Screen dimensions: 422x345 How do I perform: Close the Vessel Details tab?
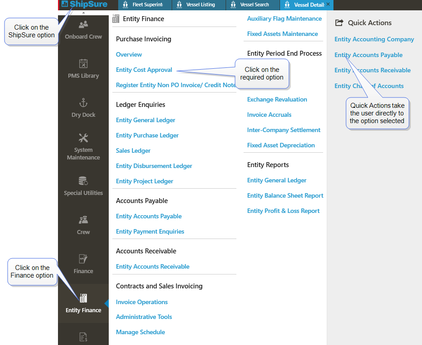328,4
